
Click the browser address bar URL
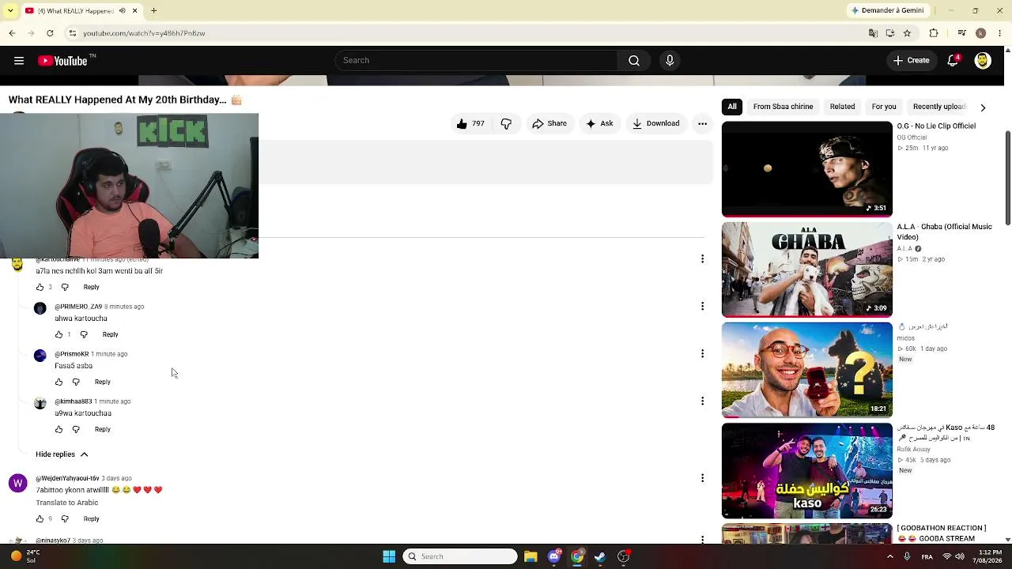point(144,33)
